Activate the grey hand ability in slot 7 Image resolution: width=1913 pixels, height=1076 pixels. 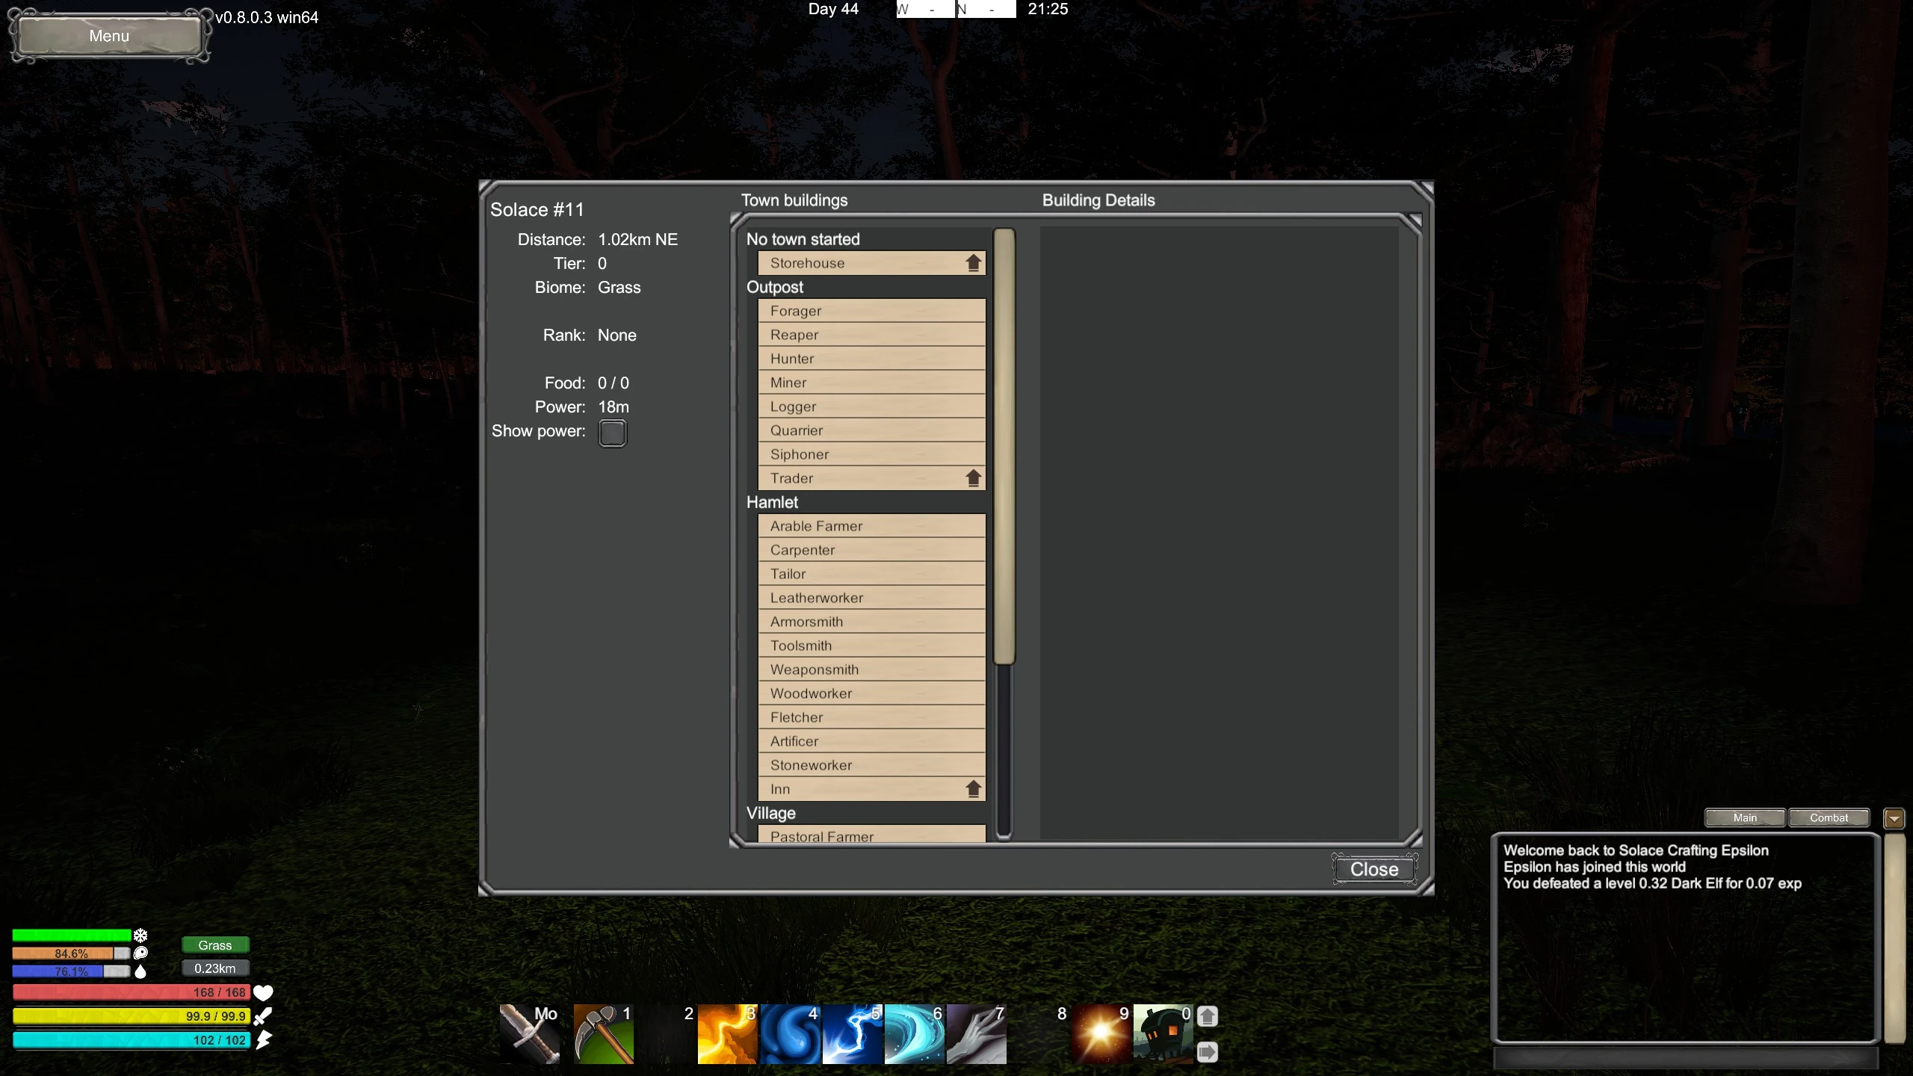pyautogui.click(x=976, y=1033)
